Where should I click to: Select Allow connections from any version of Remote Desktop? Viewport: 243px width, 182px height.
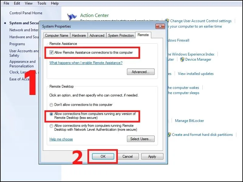point(51,114)
